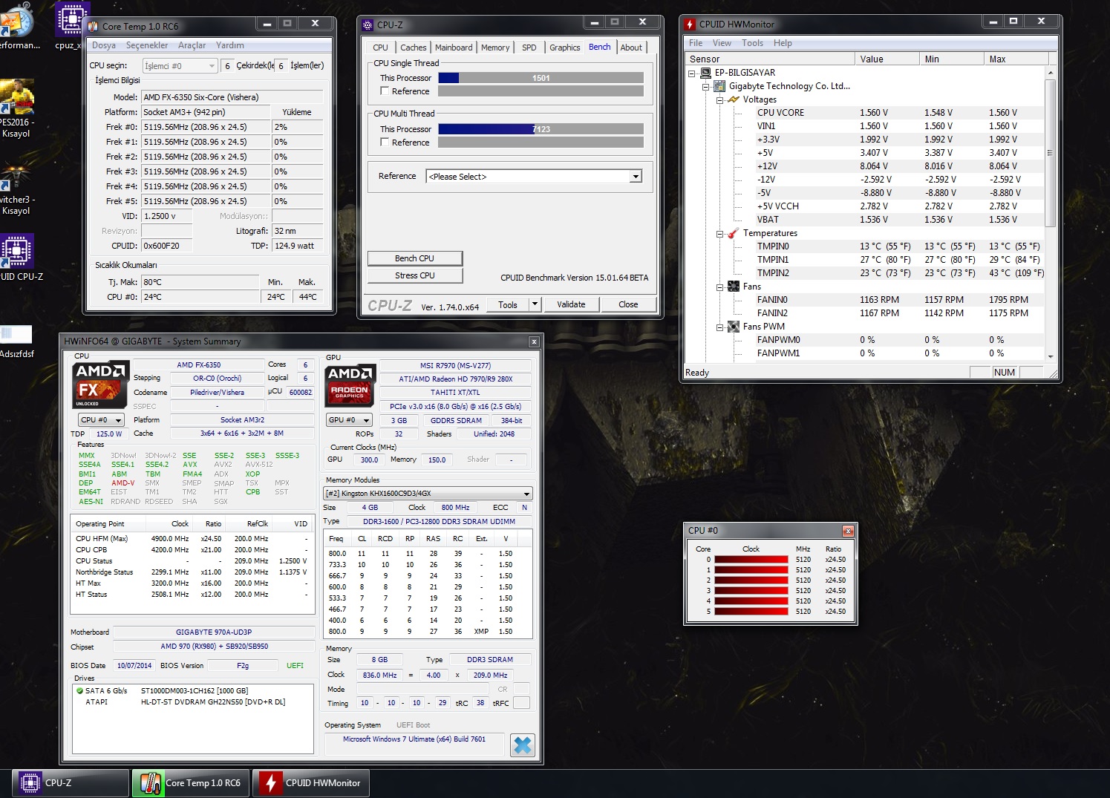Click the Tools button in CPU-Z
Screen dimensions: 1110x798
click(508, 304)
